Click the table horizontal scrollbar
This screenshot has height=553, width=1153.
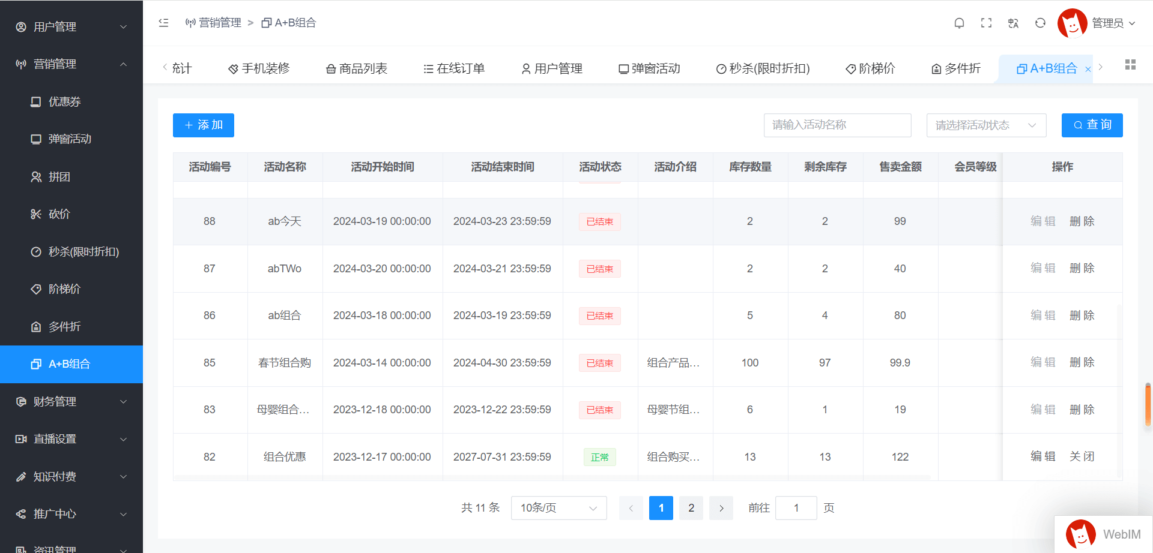pos(552,477)
